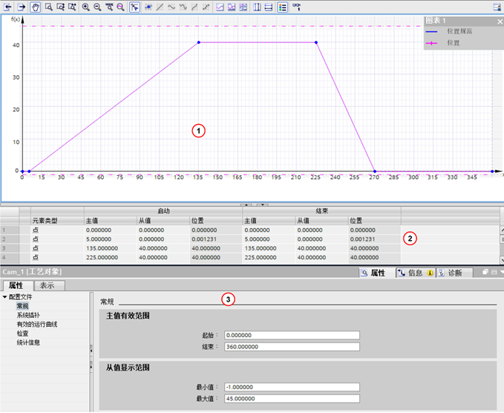Click the undo back-arrow toolbar icon
The height and width of the screenshot is (413, 504).
tap(7, 7)
